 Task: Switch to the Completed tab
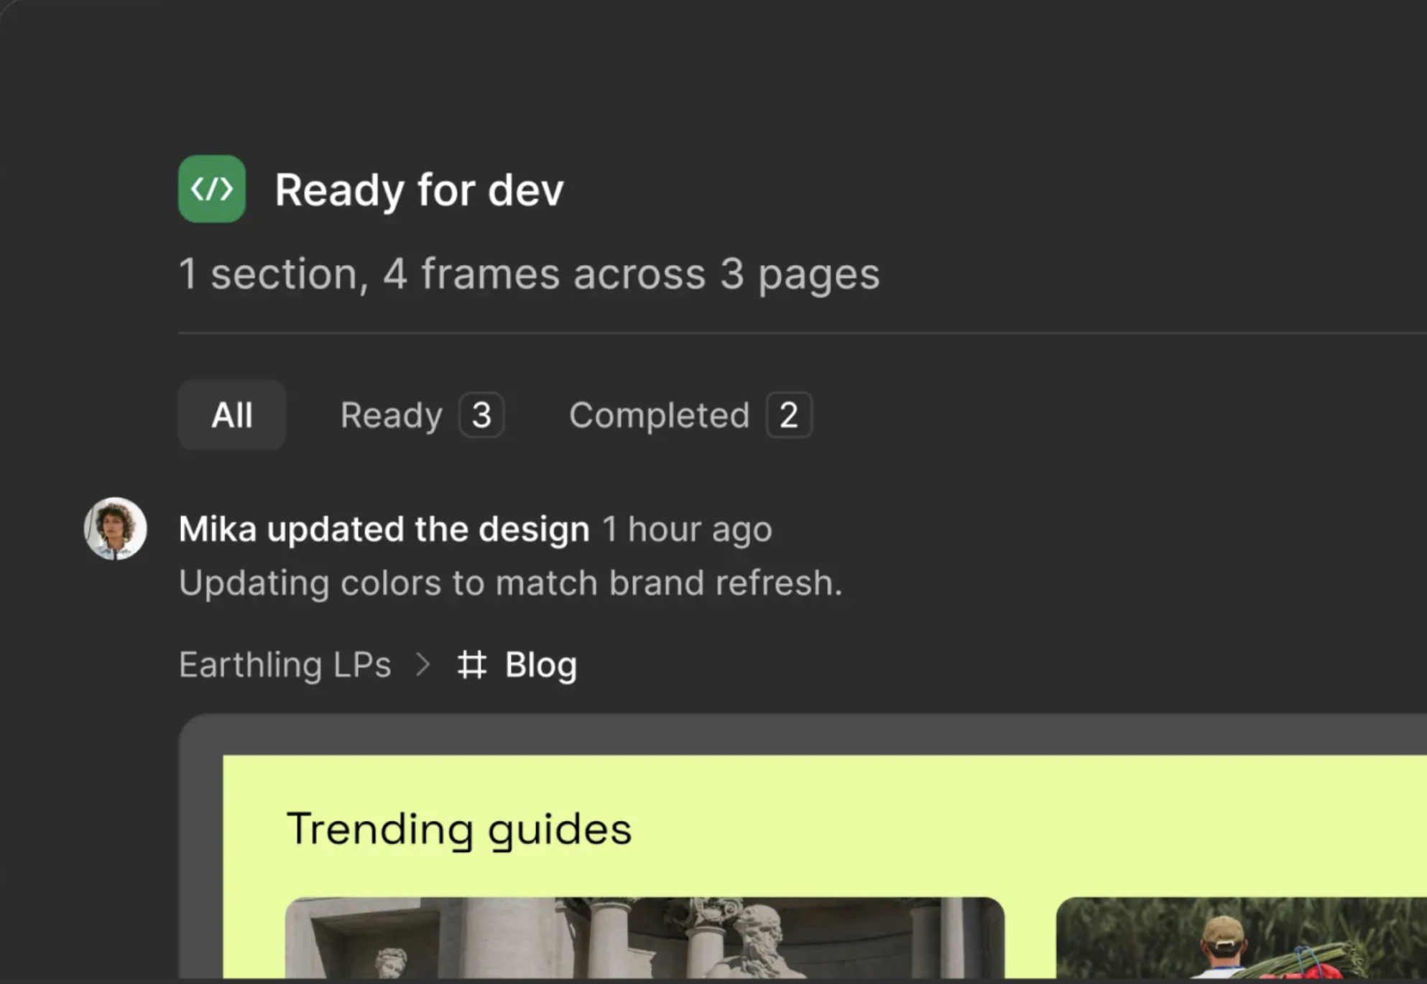[x=691, y=414]
